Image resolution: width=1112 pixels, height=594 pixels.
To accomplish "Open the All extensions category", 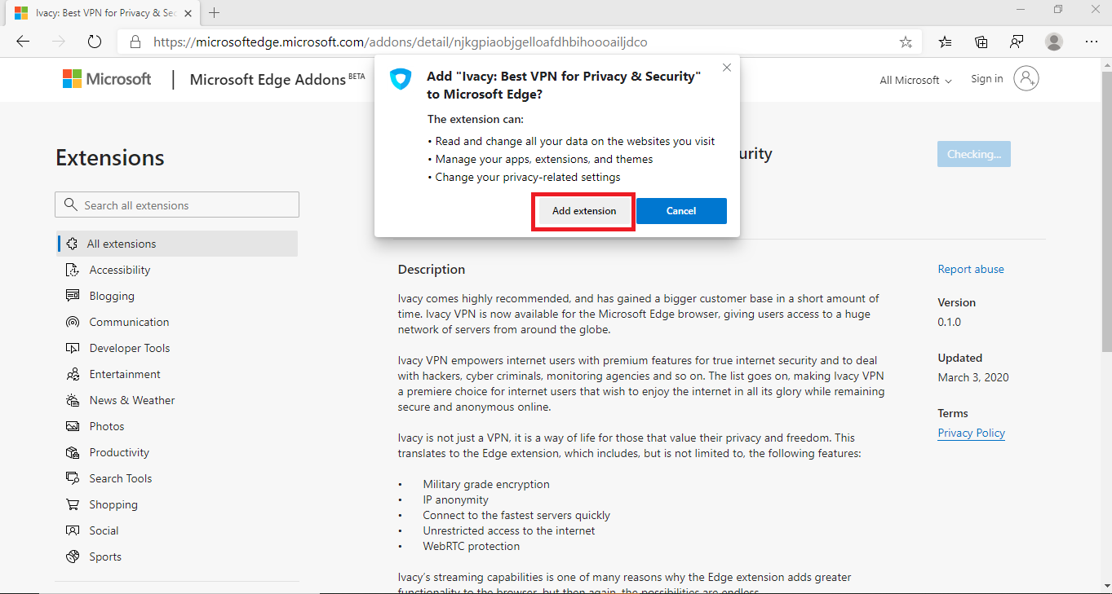I will pos(177,244).
